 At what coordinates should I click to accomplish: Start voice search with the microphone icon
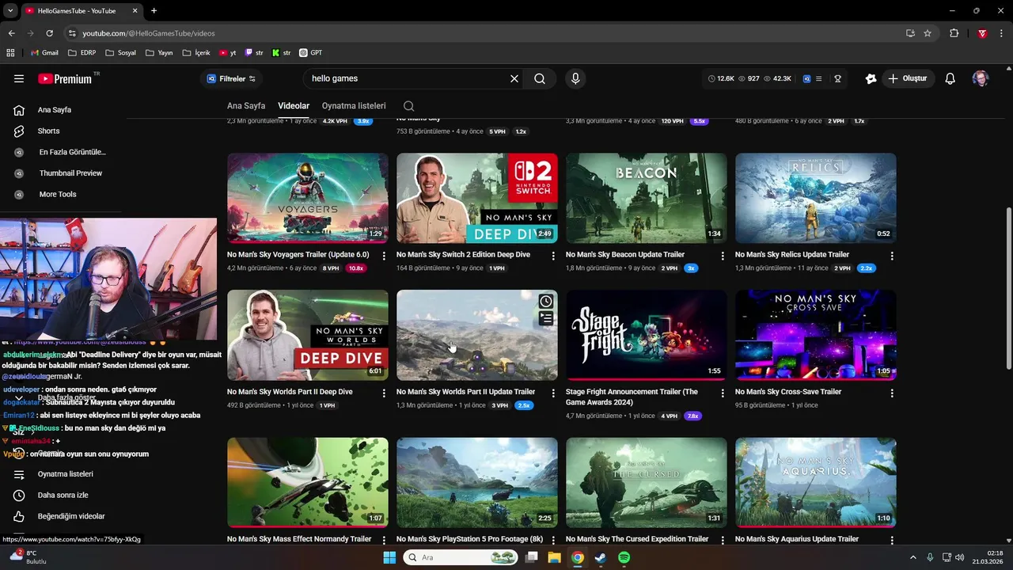click(x=575, y=78)
